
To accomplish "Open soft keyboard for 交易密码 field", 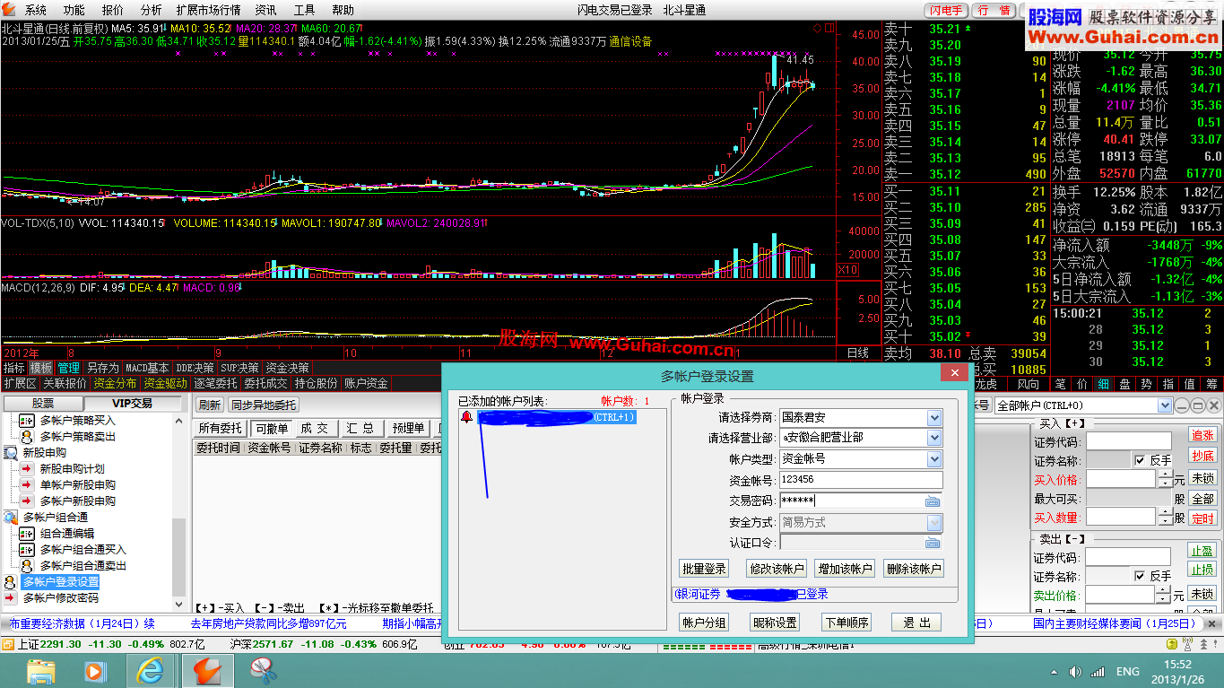I will point(933,501).
